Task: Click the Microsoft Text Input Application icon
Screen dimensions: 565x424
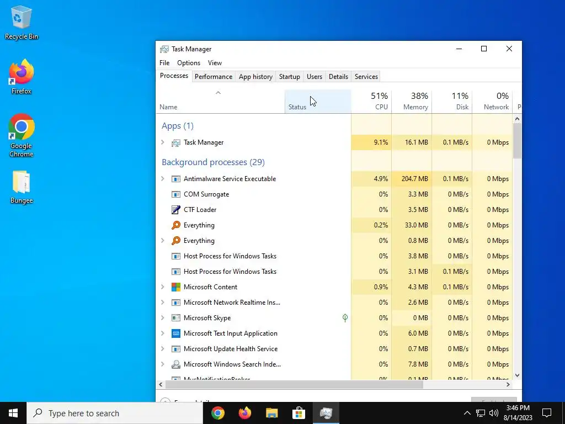Action: pos(176,333)
